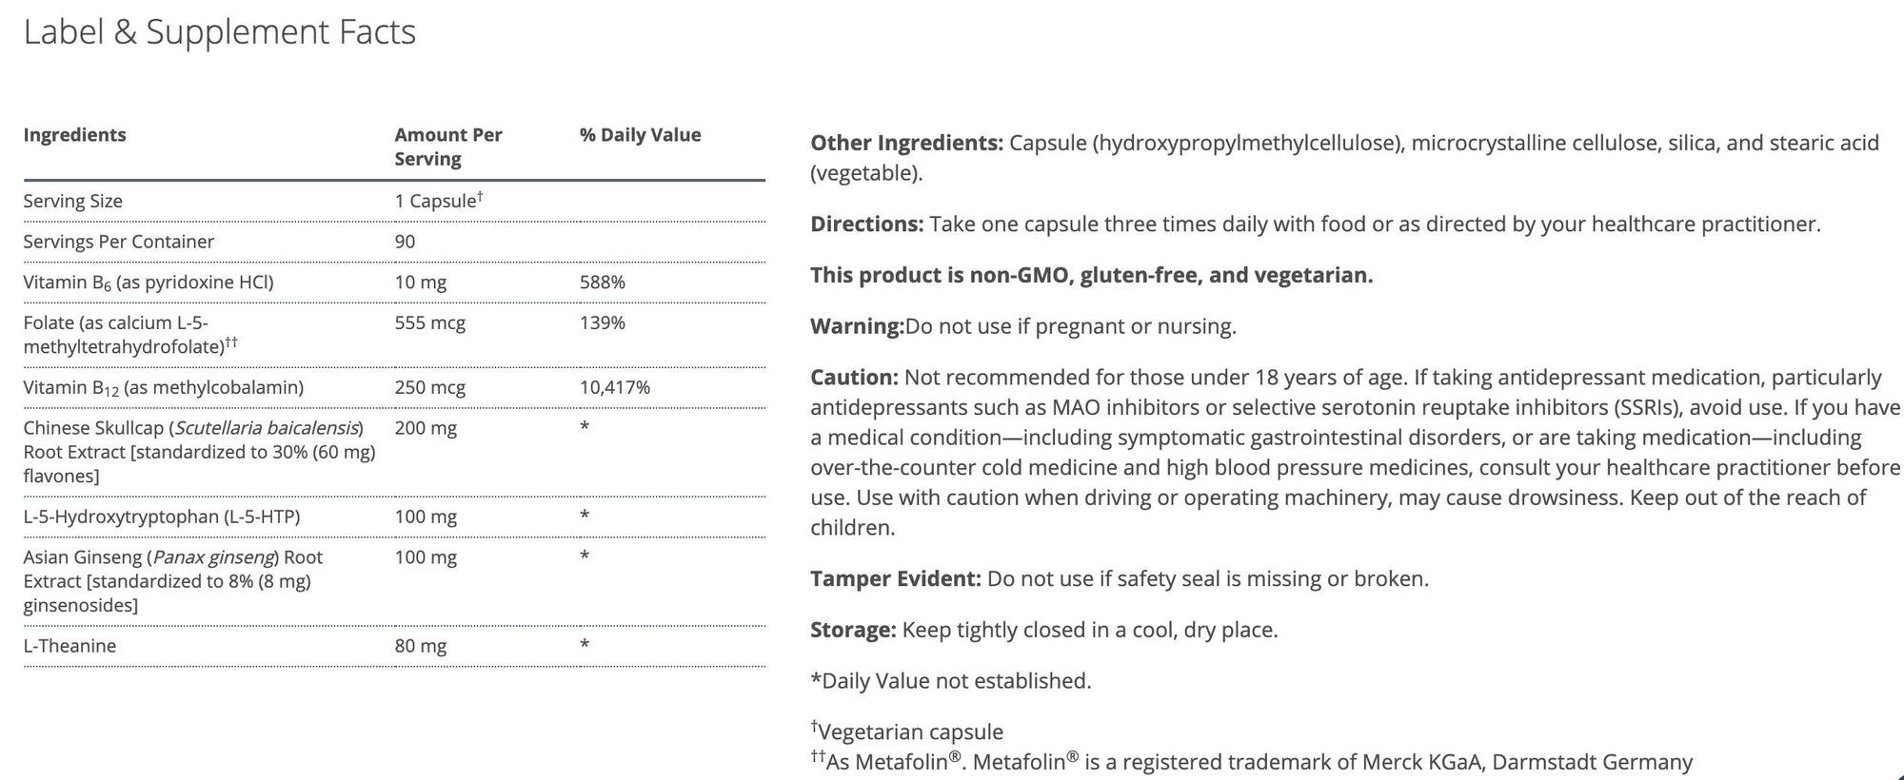
Task: Select the Asian Ginseng Root Extract entry
Action: pyautogui.click(x=172, y=581)
